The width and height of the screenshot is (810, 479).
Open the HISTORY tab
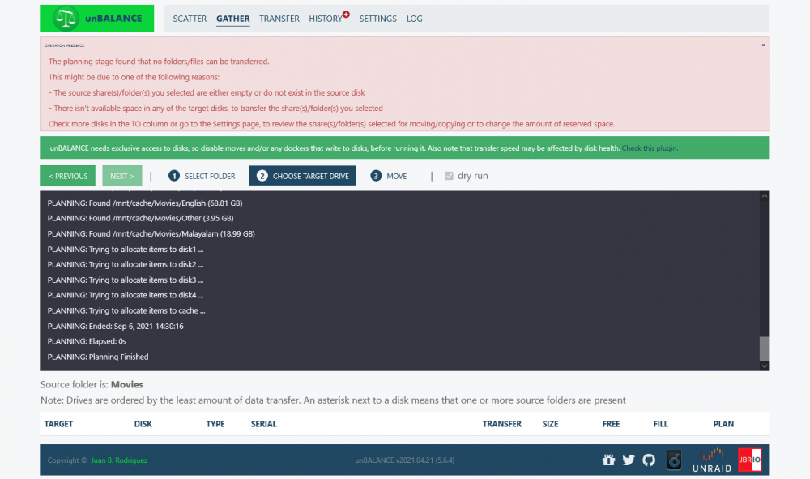click(x=326, y=19)
